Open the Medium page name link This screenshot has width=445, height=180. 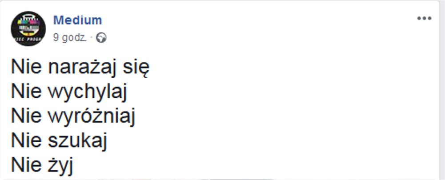[x=77, y=20]
